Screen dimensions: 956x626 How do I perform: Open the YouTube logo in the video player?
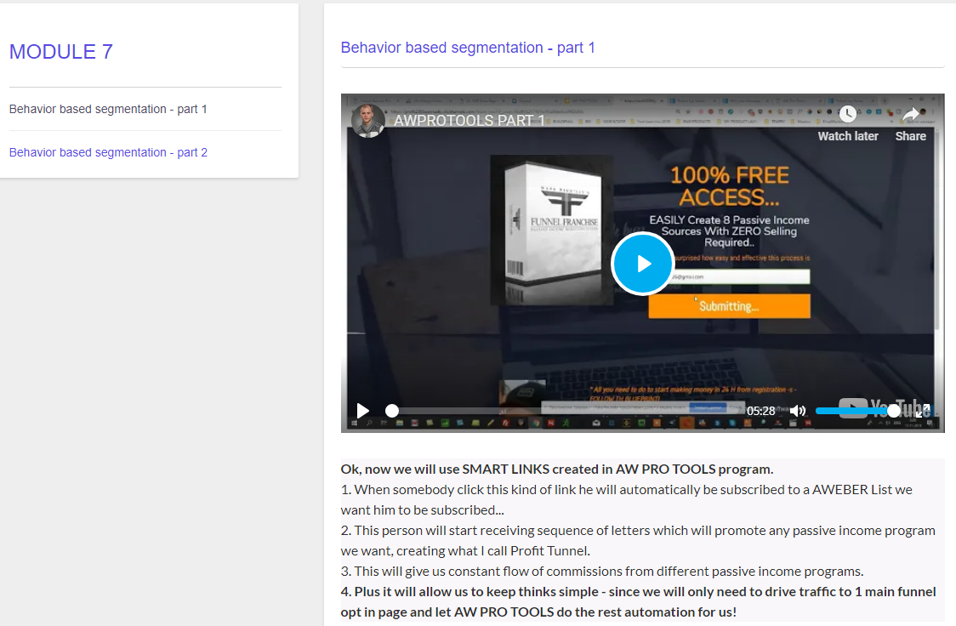(x=885, y=408)
